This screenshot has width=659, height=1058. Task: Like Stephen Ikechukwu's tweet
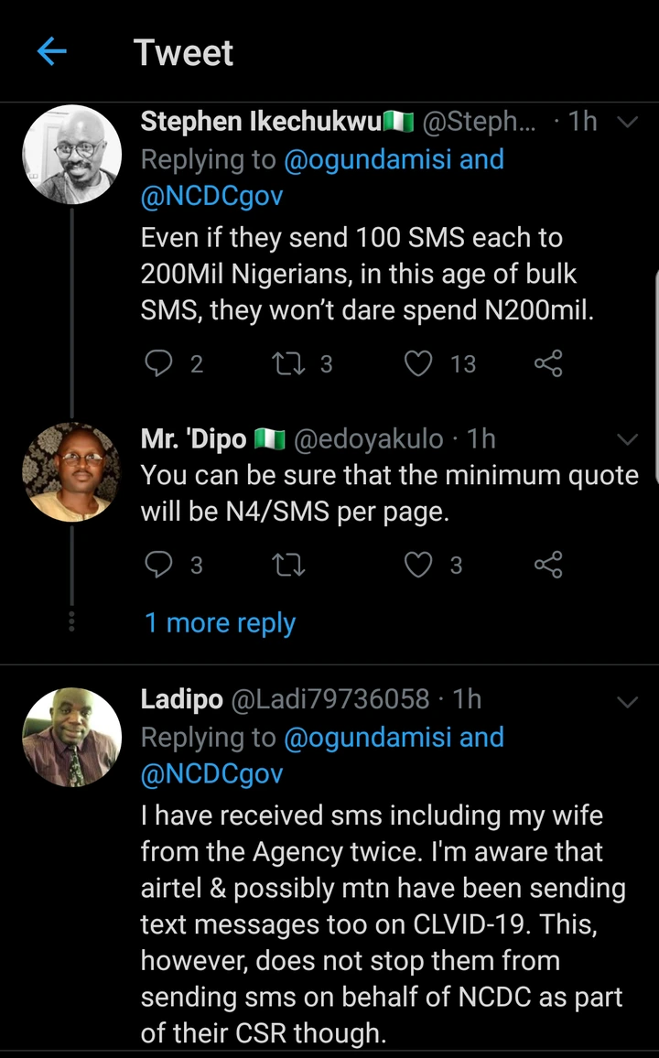419,363
